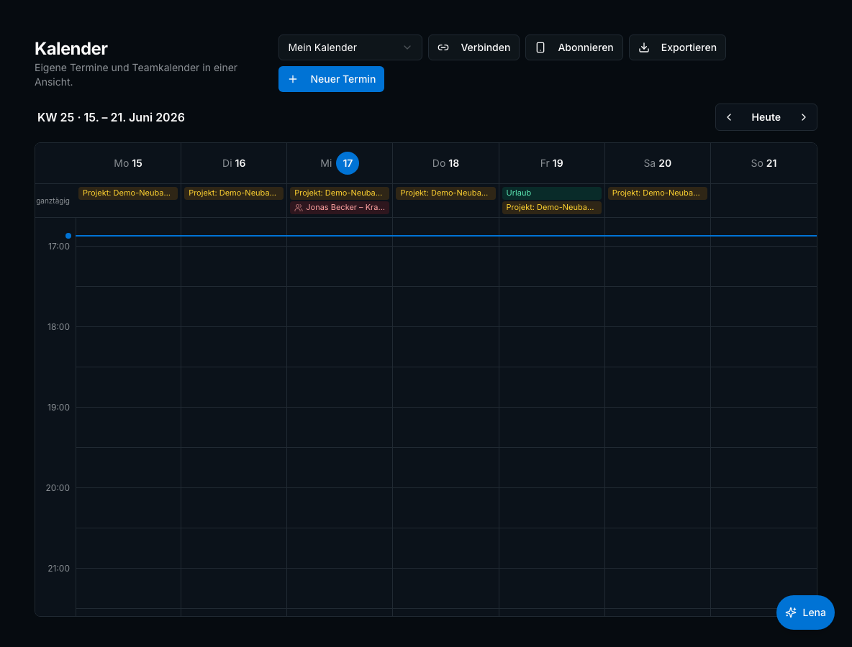Open the Jonas Becker – Kra... event
852x647 pixels.
(x=340, y=207)
